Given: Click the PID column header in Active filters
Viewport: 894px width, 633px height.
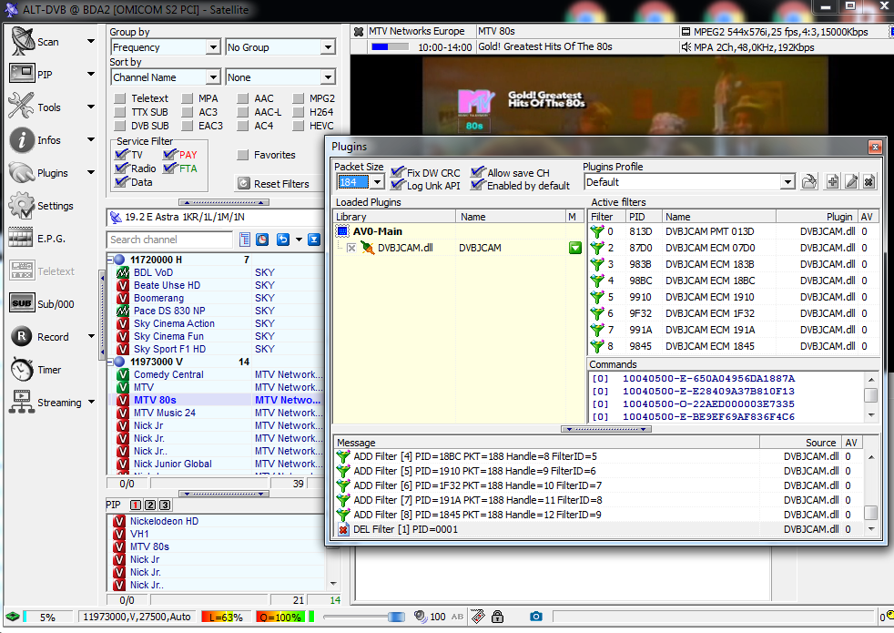Looking at the screenshot, I should 643,217.
